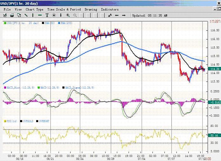The image size is (221, 161).
Task: Click the EMA(50) legend label
Action: (x=50, y=23)
